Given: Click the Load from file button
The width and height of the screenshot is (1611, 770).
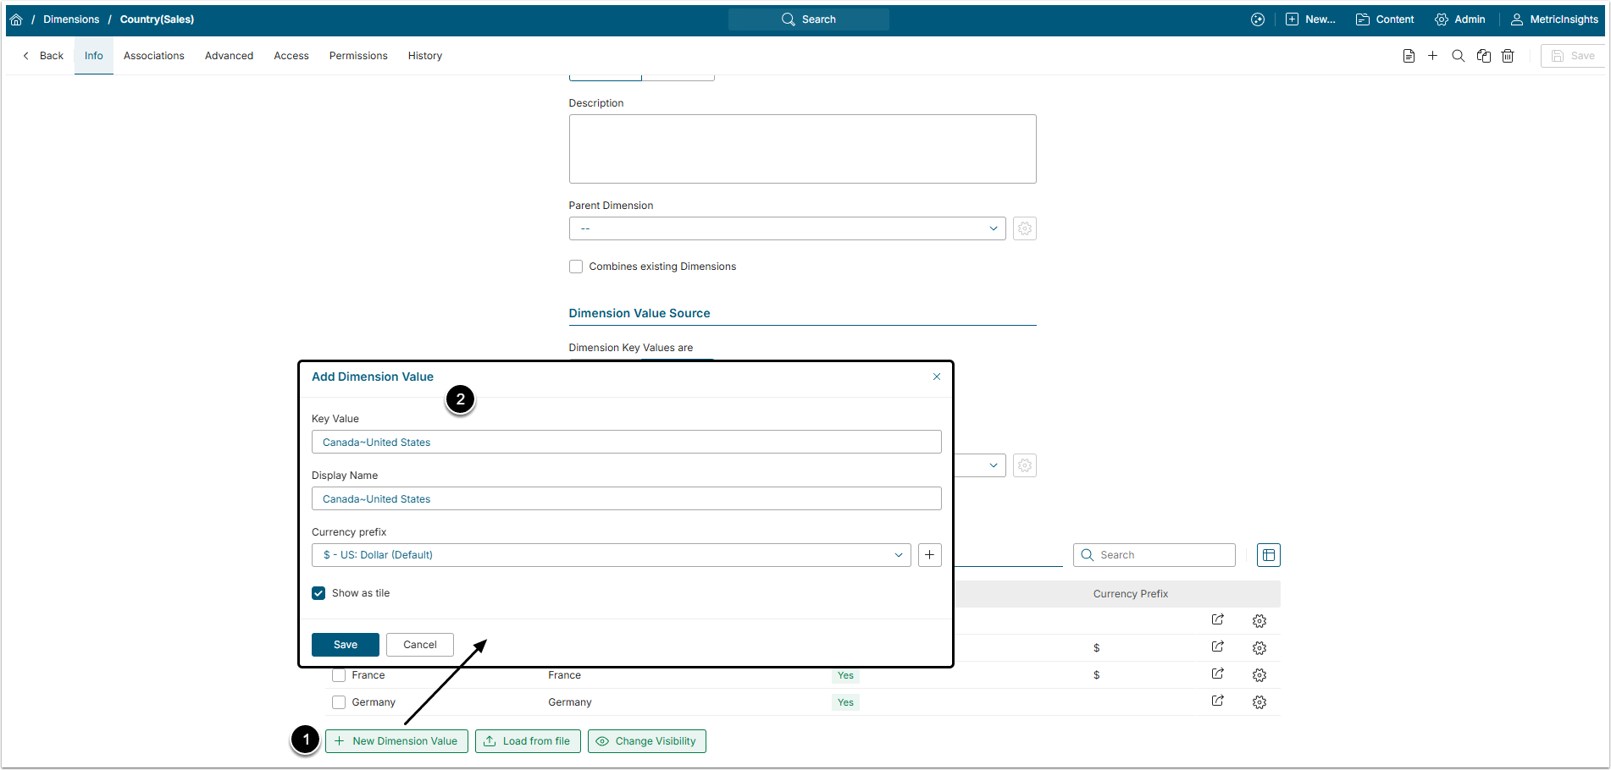Looking at the screenshot, I should 528,741.
